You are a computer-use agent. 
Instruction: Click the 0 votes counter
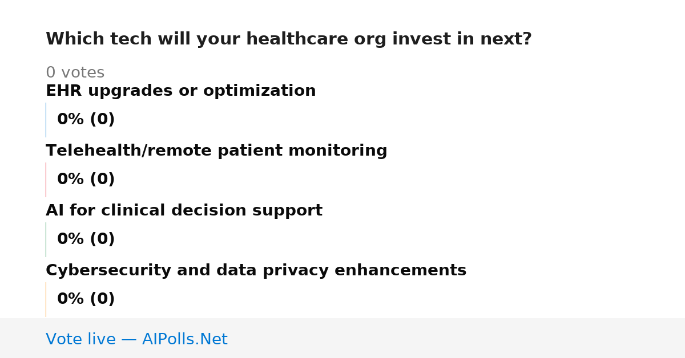[x=75, y=73]
